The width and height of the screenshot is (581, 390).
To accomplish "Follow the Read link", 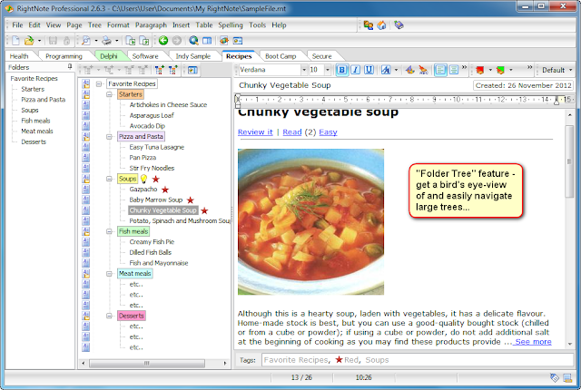I will [292, 132].
